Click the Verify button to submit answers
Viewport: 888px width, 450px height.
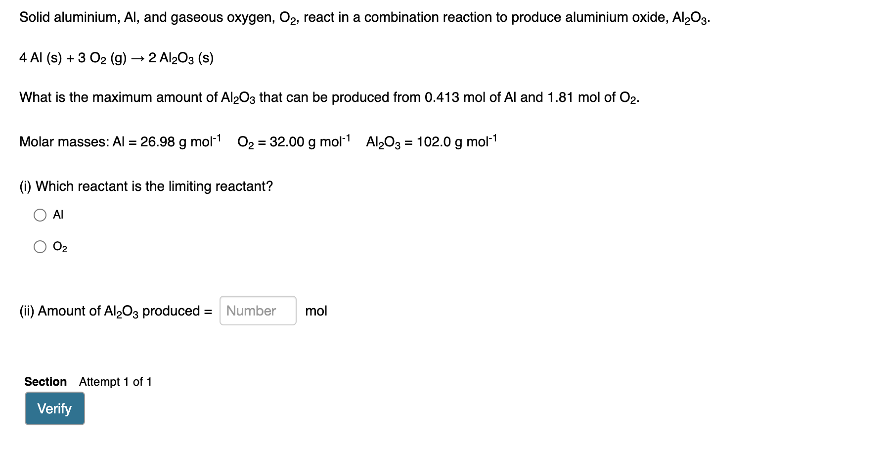tap(54, 408)
